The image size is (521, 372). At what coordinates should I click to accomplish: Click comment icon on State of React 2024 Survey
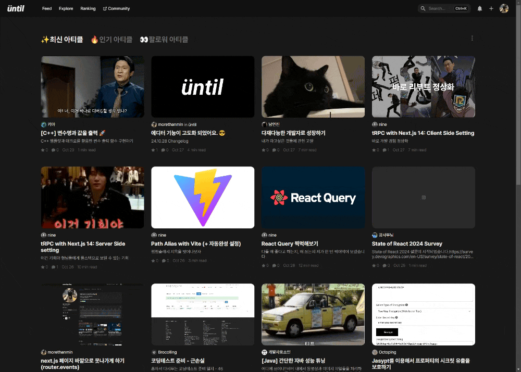(384, 265)
